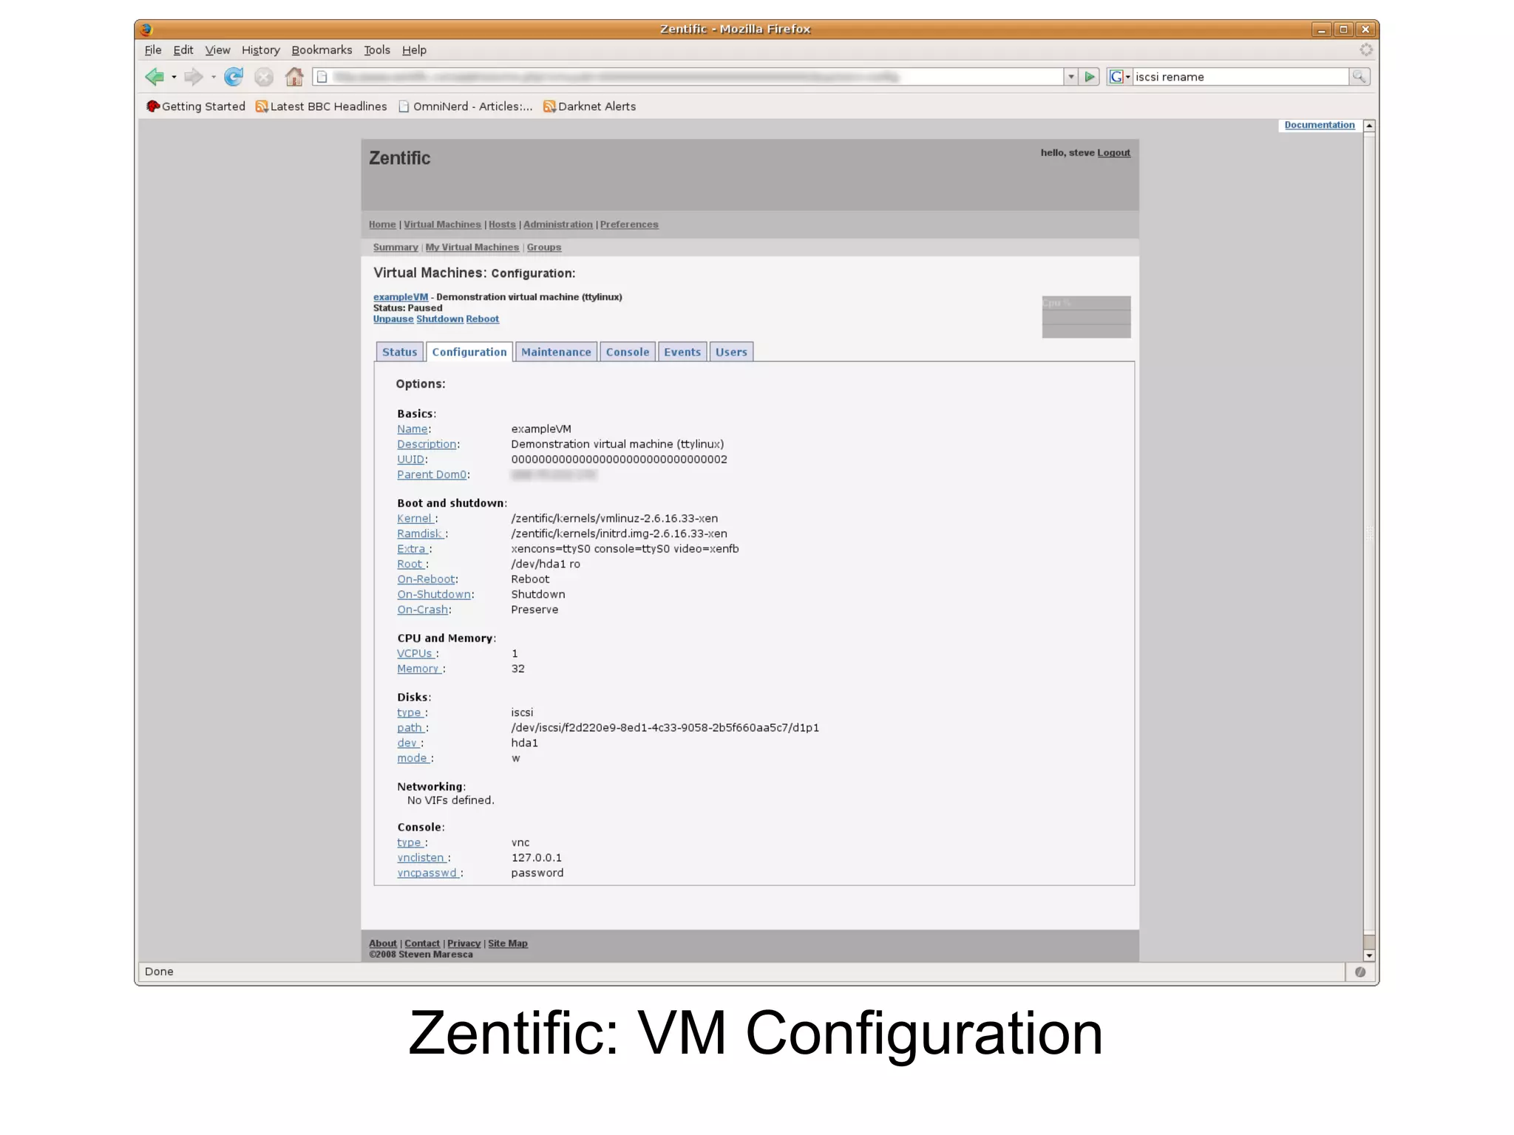Open the Site Map footer link
Image resolution: width=1514 pixels, height=1135 pixels.
click(x=507, y=944)
